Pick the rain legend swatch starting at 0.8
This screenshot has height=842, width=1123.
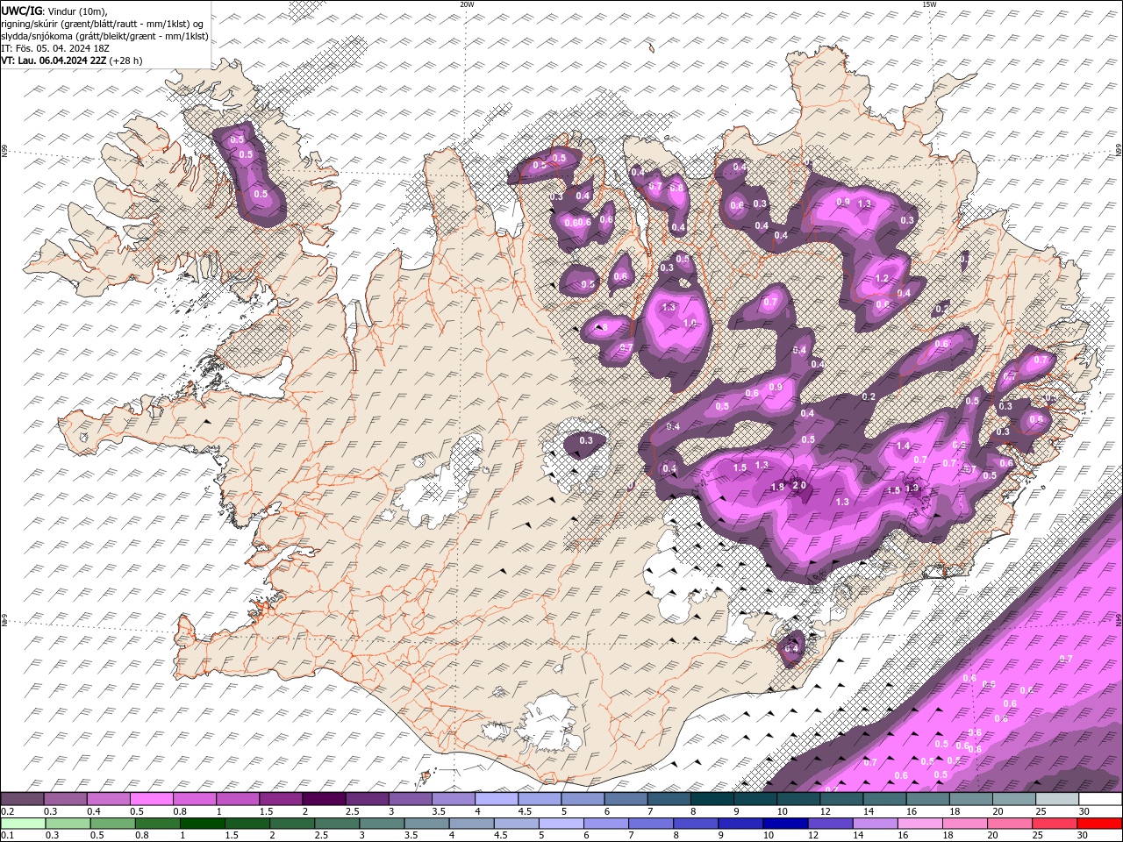(157, 824)
